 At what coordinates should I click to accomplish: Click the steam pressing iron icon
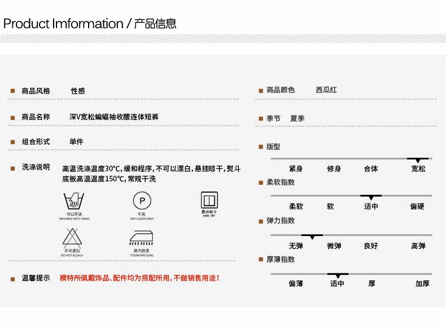coord(141,238)
